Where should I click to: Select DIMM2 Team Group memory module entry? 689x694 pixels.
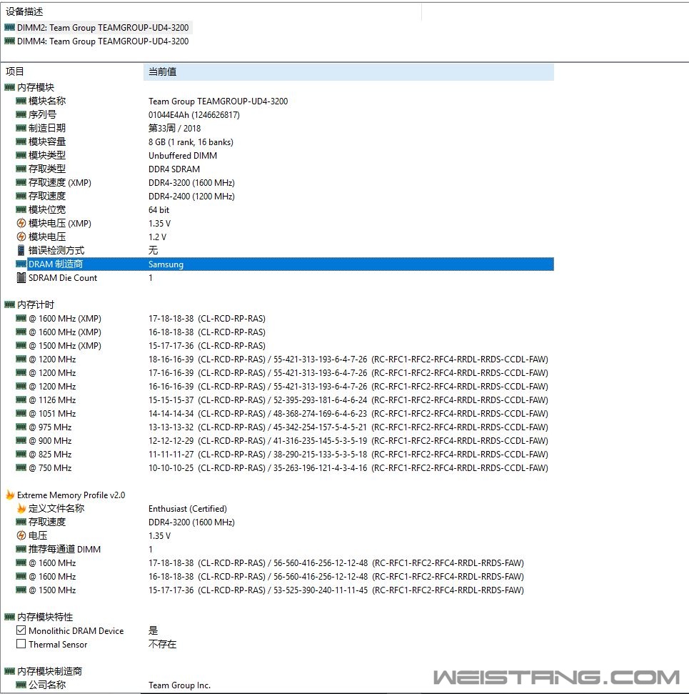103,27
